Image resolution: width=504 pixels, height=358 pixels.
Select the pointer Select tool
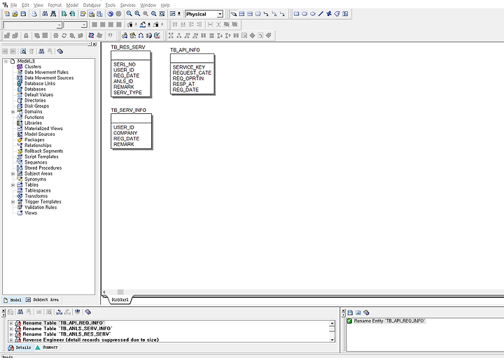pyautogui.click(x=234, y=14)
